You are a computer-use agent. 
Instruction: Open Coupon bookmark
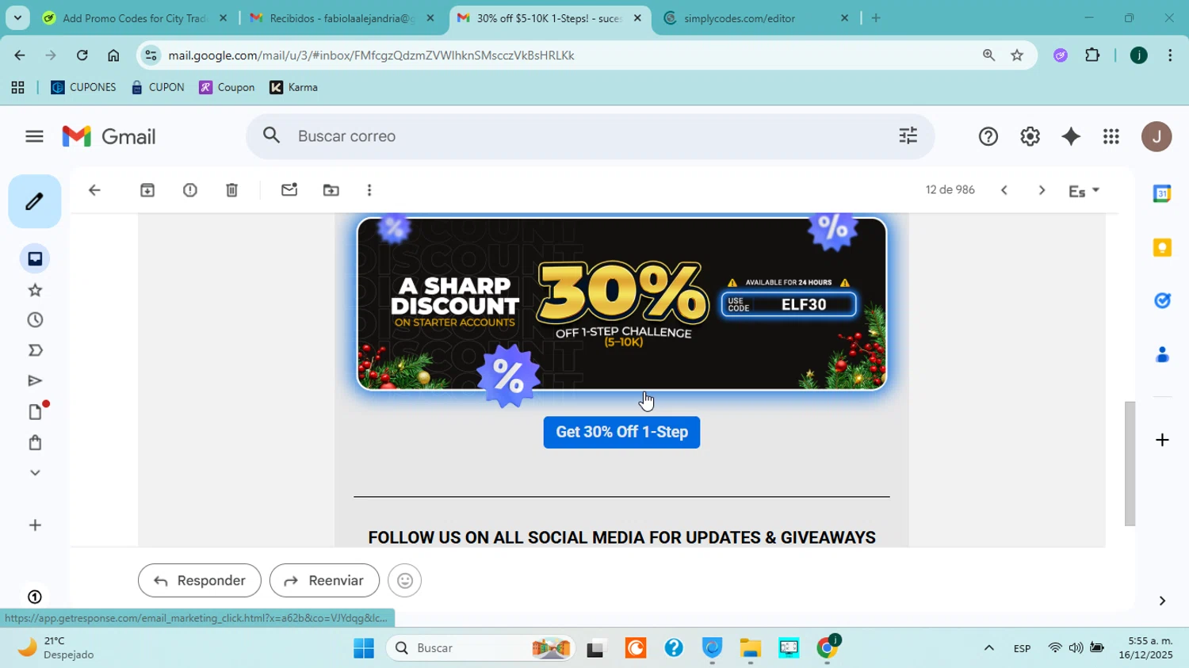point(227,87)
